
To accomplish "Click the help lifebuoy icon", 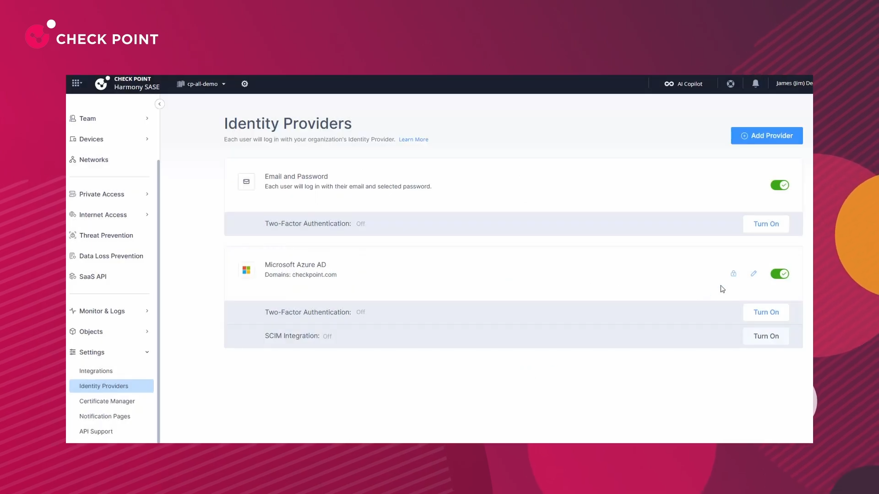I will point(731,84).
